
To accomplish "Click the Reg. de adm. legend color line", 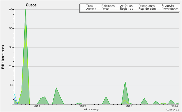I will [136, 9].
